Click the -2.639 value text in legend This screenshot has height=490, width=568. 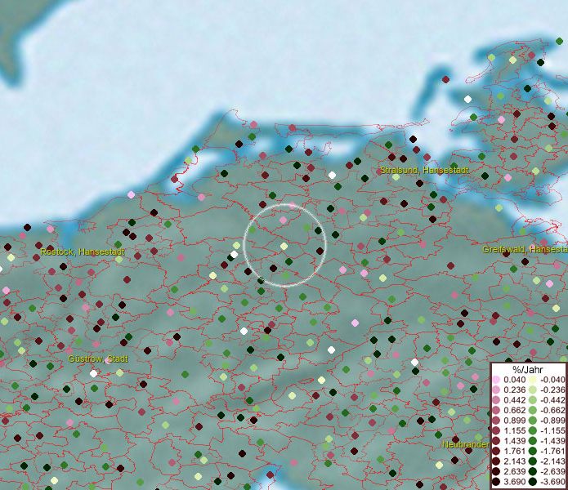point(552,472)
